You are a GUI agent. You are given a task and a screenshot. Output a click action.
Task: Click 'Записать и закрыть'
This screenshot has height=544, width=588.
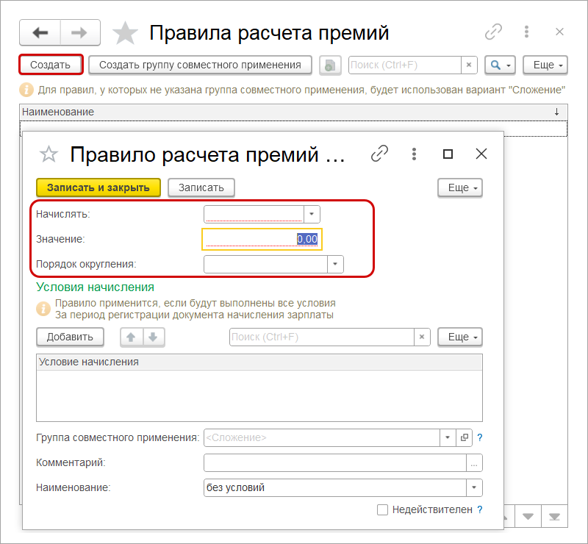point(98,187)
